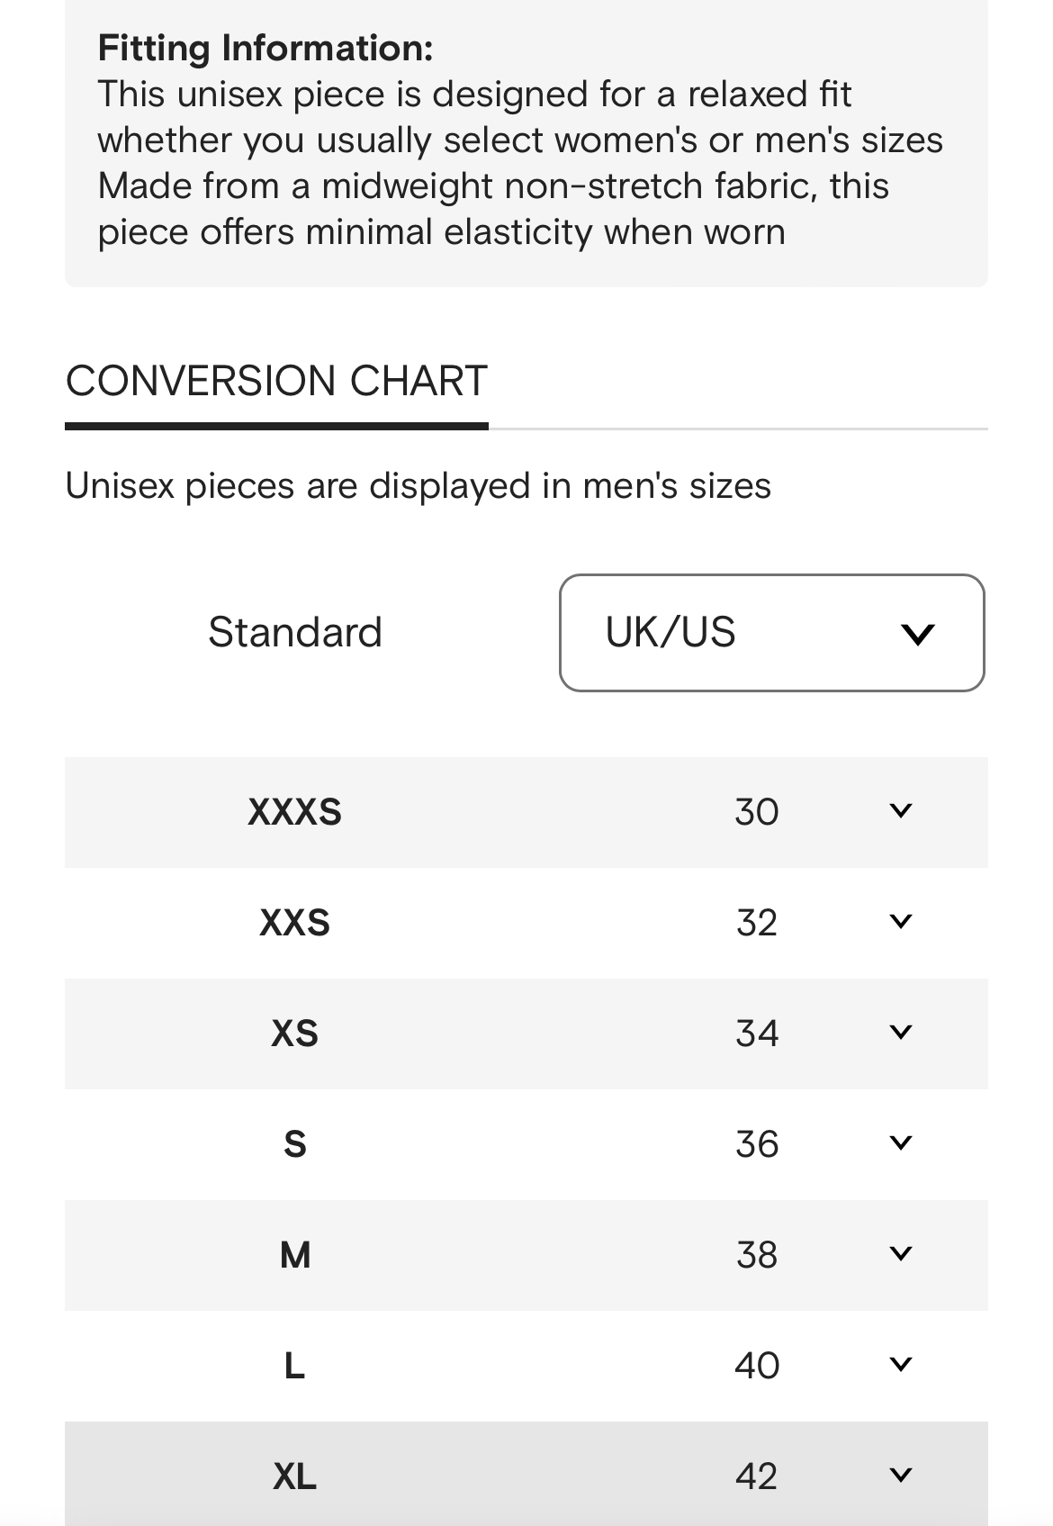The height and width of the screenshot is (1526, 1053).
Task: Click the Standard column label
Action: [x=295, y=632]
